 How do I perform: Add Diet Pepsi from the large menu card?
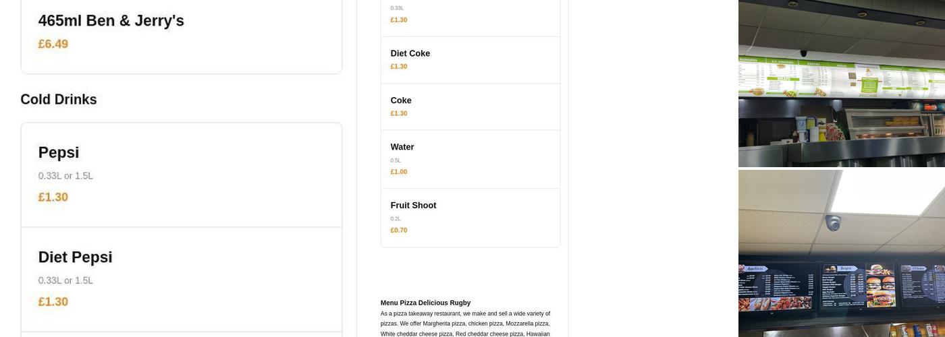[76, 257]
